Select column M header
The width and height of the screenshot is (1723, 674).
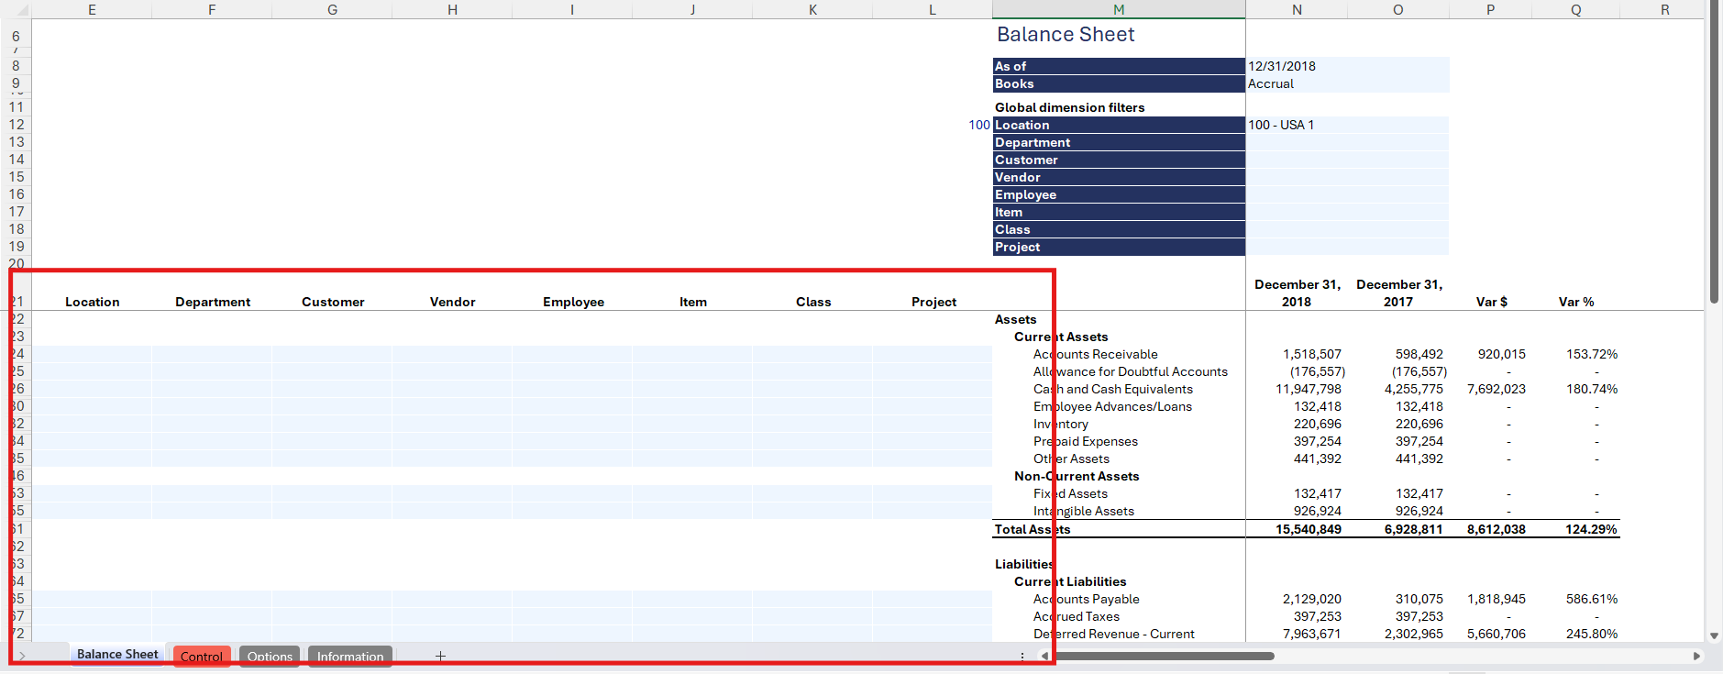pyautogui.click(x=1118, y=9)
